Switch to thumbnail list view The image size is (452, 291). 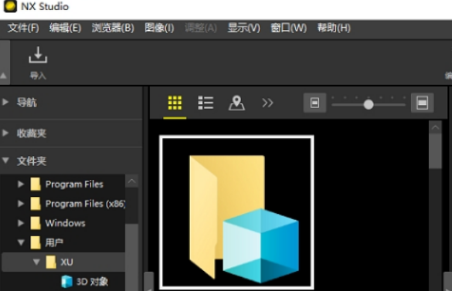coord(206,103)
